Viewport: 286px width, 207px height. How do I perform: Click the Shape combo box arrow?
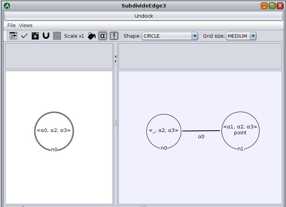(195, 36)
